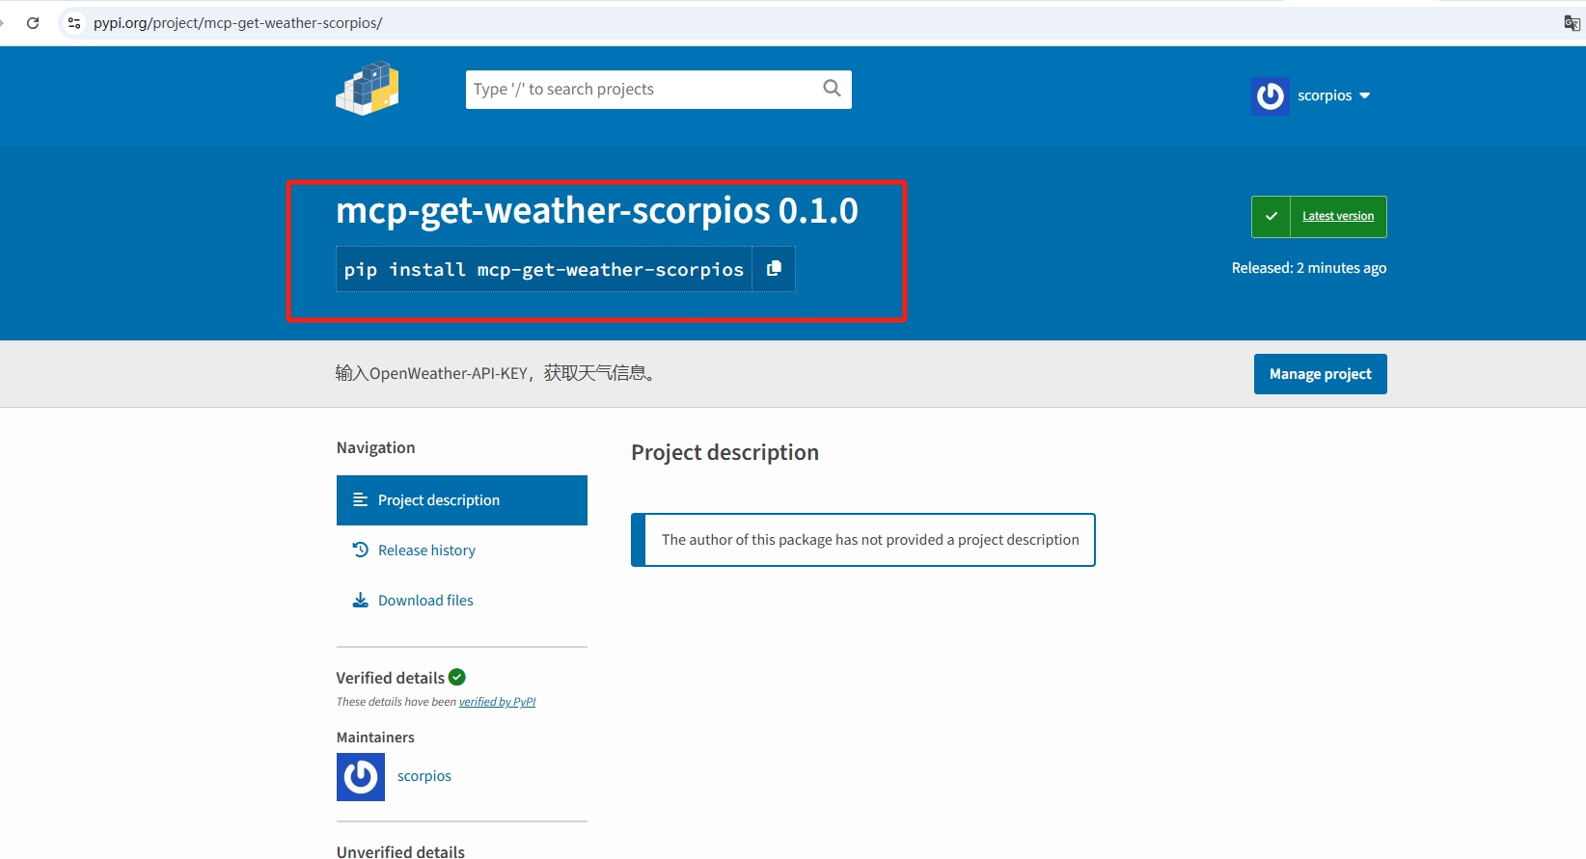Click the scorpios avatar in header

tap(1271, 95)
